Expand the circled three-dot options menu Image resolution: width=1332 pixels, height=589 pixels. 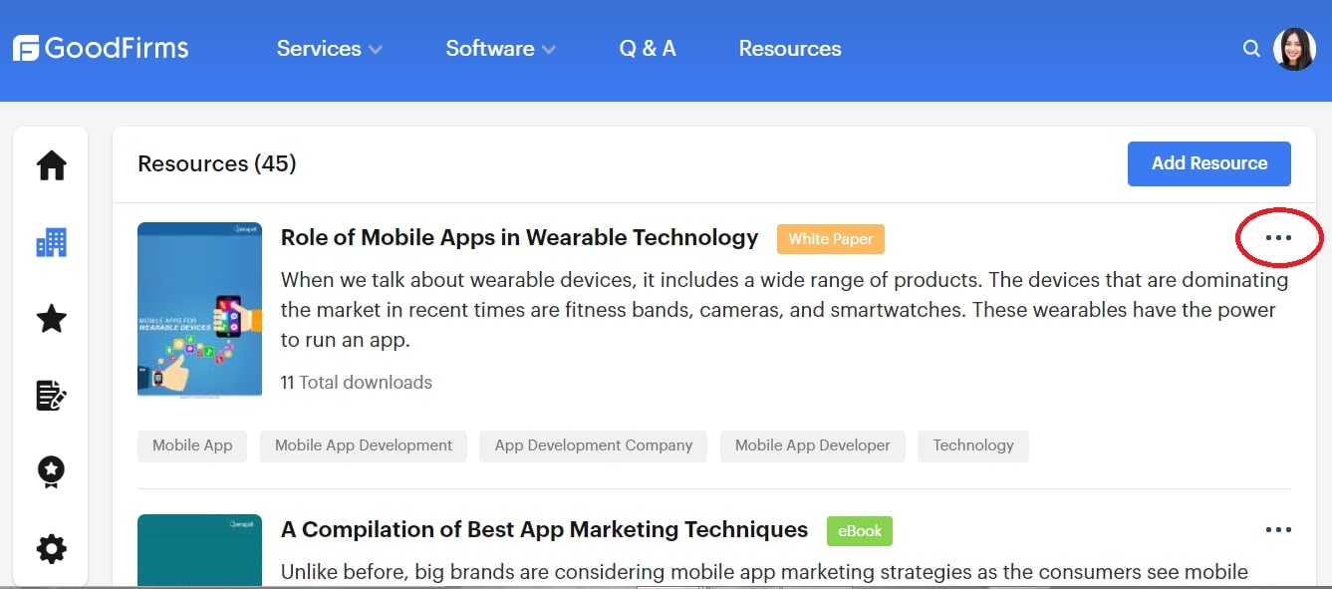tap(1279, 237)
